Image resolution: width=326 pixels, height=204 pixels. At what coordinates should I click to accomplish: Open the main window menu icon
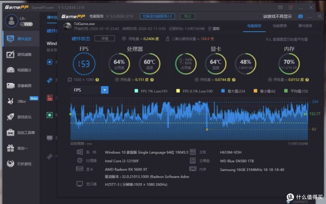(x=291, y=8)
